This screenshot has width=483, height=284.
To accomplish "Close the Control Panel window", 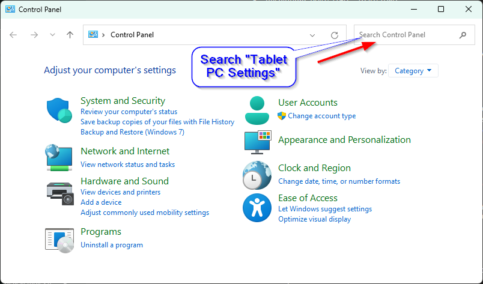I will (x=468, y=9).
